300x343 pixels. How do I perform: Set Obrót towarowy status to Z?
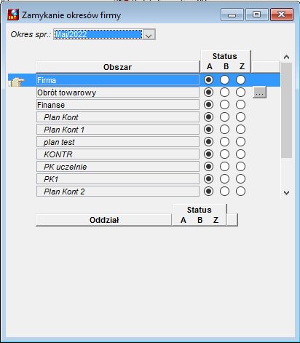coord(240,92)
